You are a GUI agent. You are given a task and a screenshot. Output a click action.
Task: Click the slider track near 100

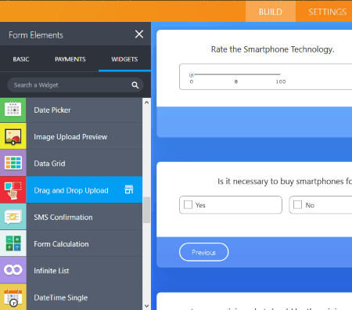278,74
